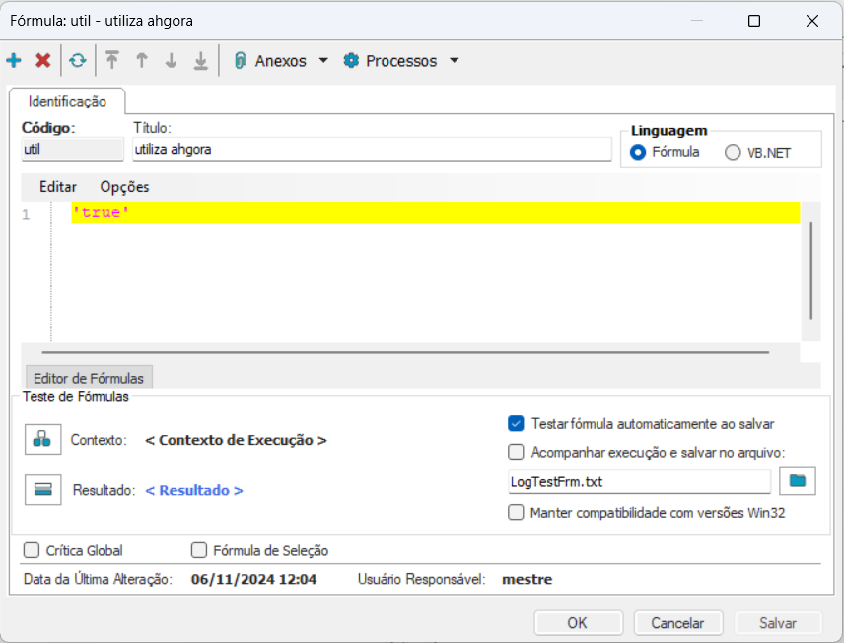Click the red X delete icon
The image size is (844, 643).
click(x=43, y=60)
